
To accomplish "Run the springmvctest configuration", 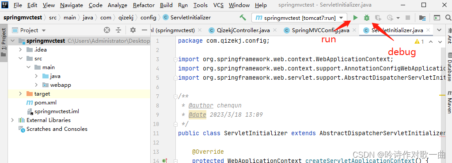I will pyautogui.click(x=355, y=18).
